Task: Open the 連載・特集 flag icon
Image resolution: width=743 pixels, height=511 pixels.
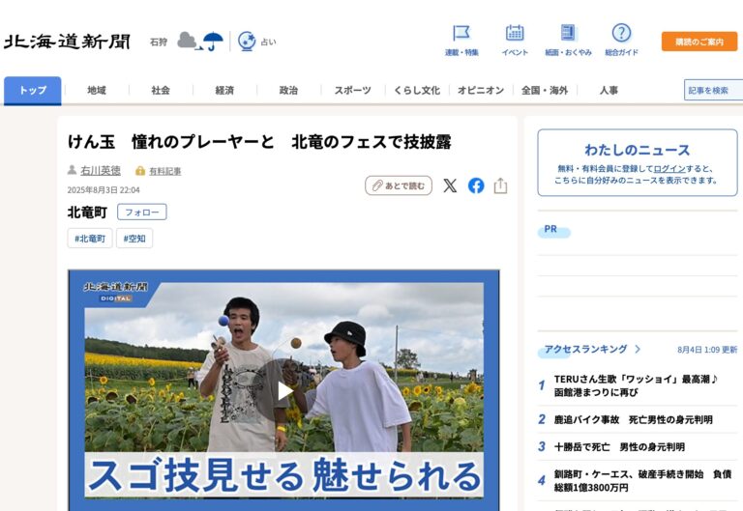Action: click(x=461, y=34)
